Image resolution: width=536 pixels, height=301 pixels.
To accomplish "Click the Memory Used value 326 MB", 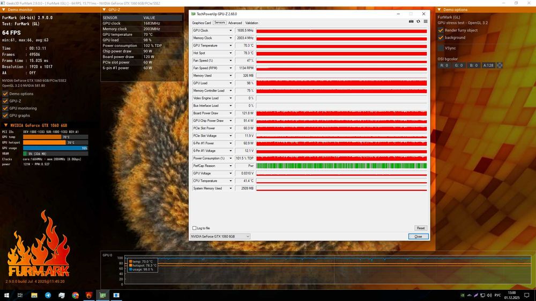I will click(x=245, y=76).
